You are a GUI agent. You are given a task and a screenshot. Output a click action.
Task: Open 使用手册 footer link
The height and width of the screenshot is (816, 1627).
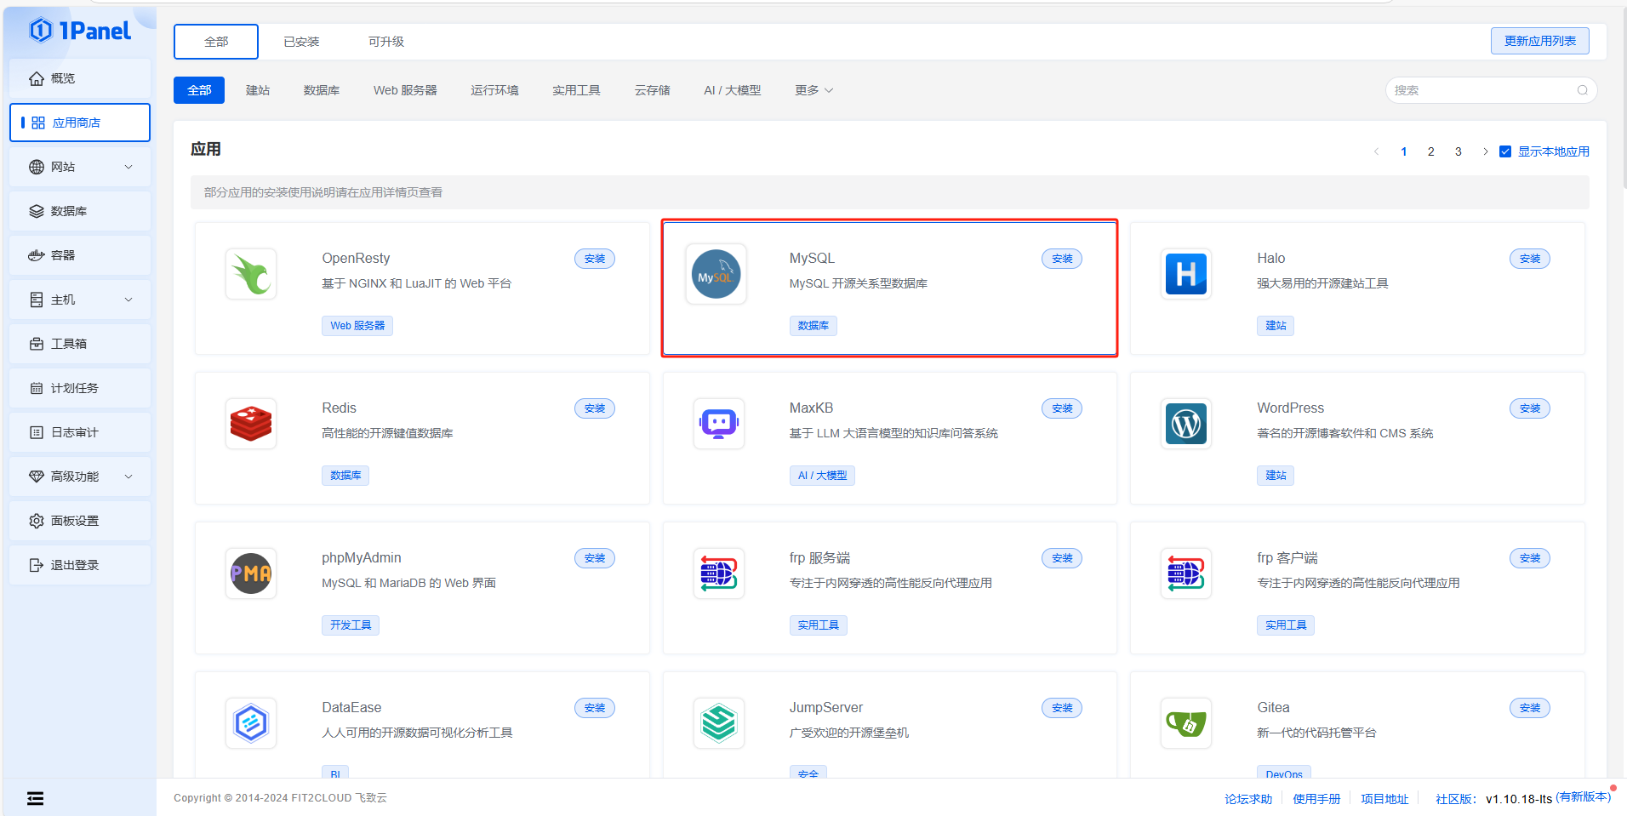(1316, 799)
